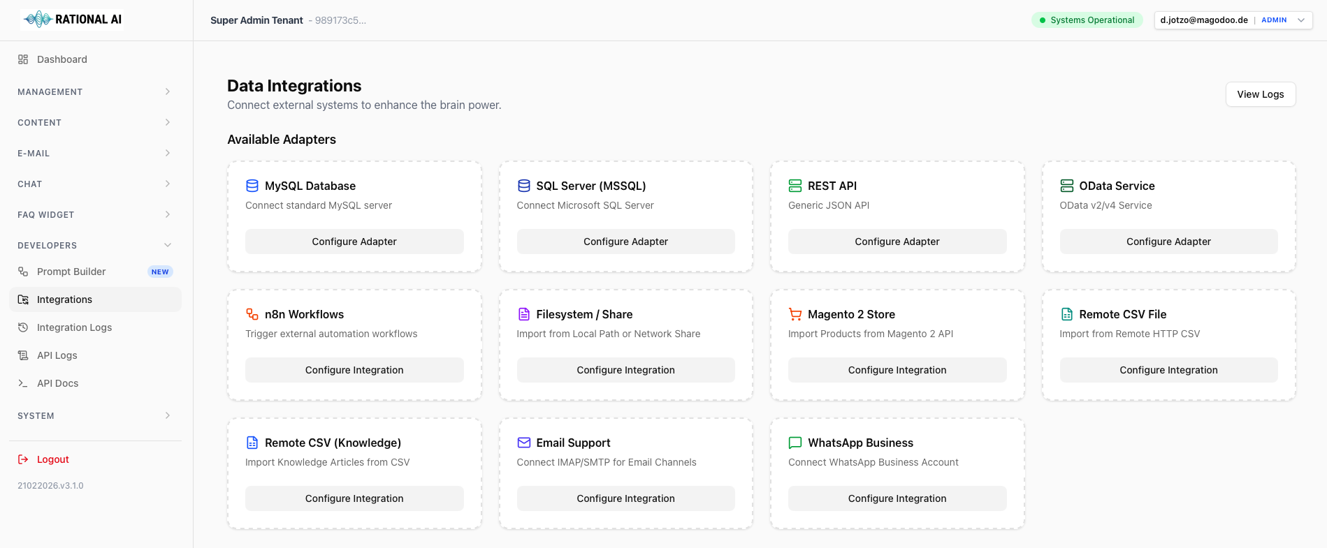The height and width of the screenshot is (548, 1327).
Task: Click the Dashboard grid icon
Action: [23, 59]
